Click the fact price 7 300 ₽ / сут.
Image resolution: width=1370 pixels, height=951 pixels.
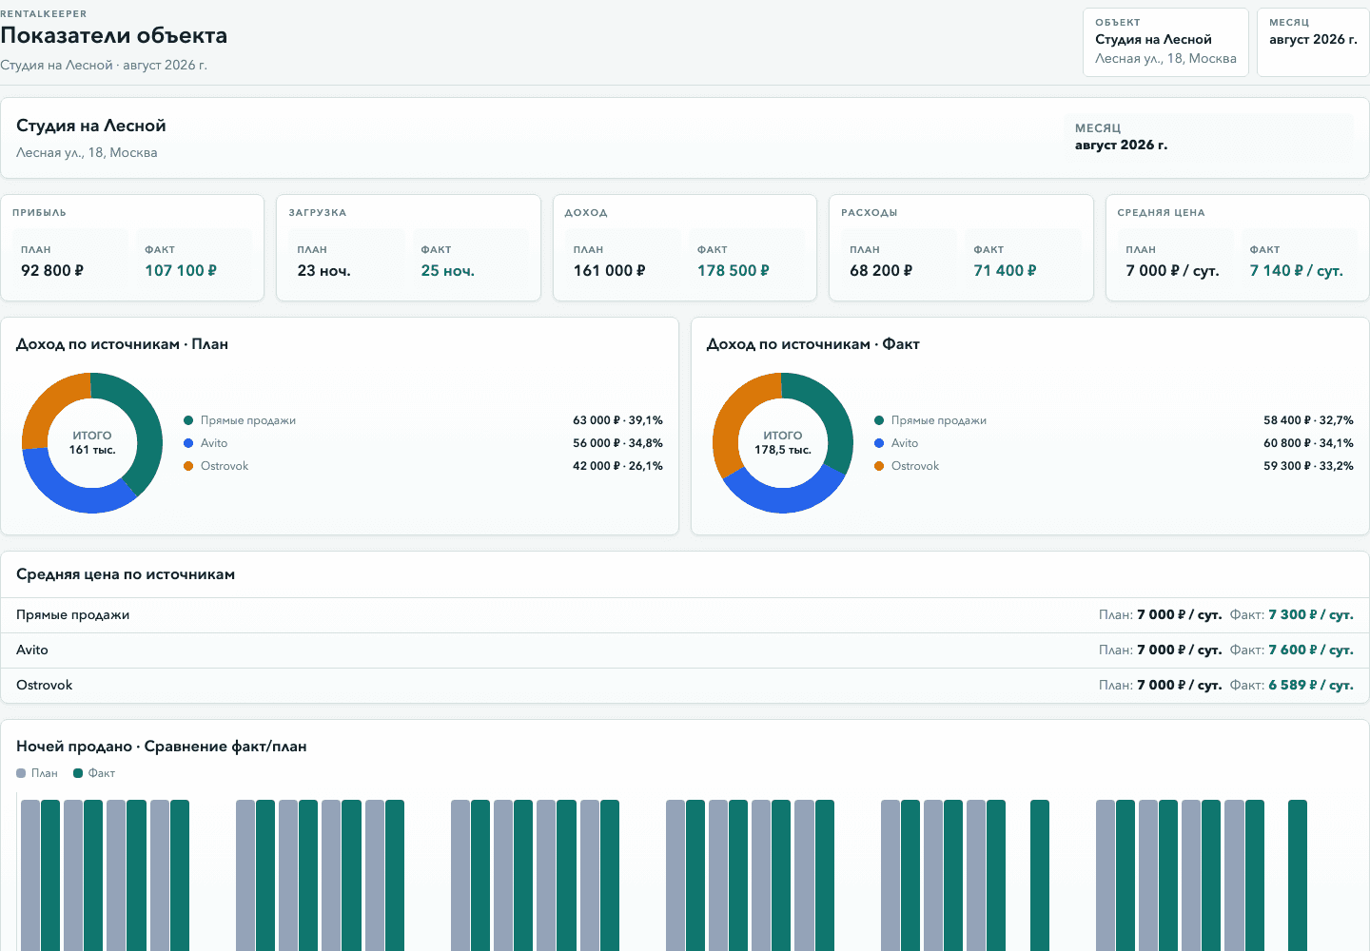tap(1311, 615)
